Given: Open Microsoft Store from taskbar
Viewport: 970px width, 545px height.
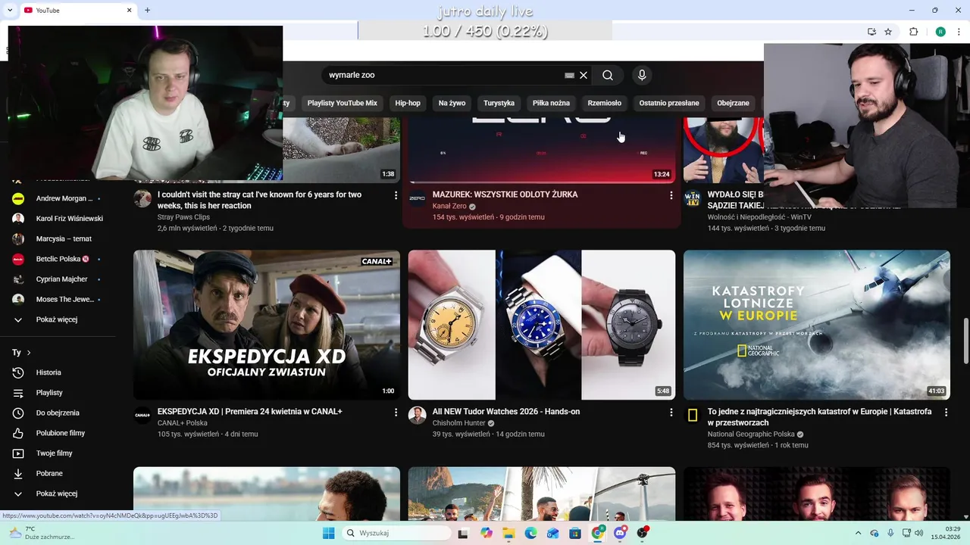Looking at the screenshot, I should point(575,533).
